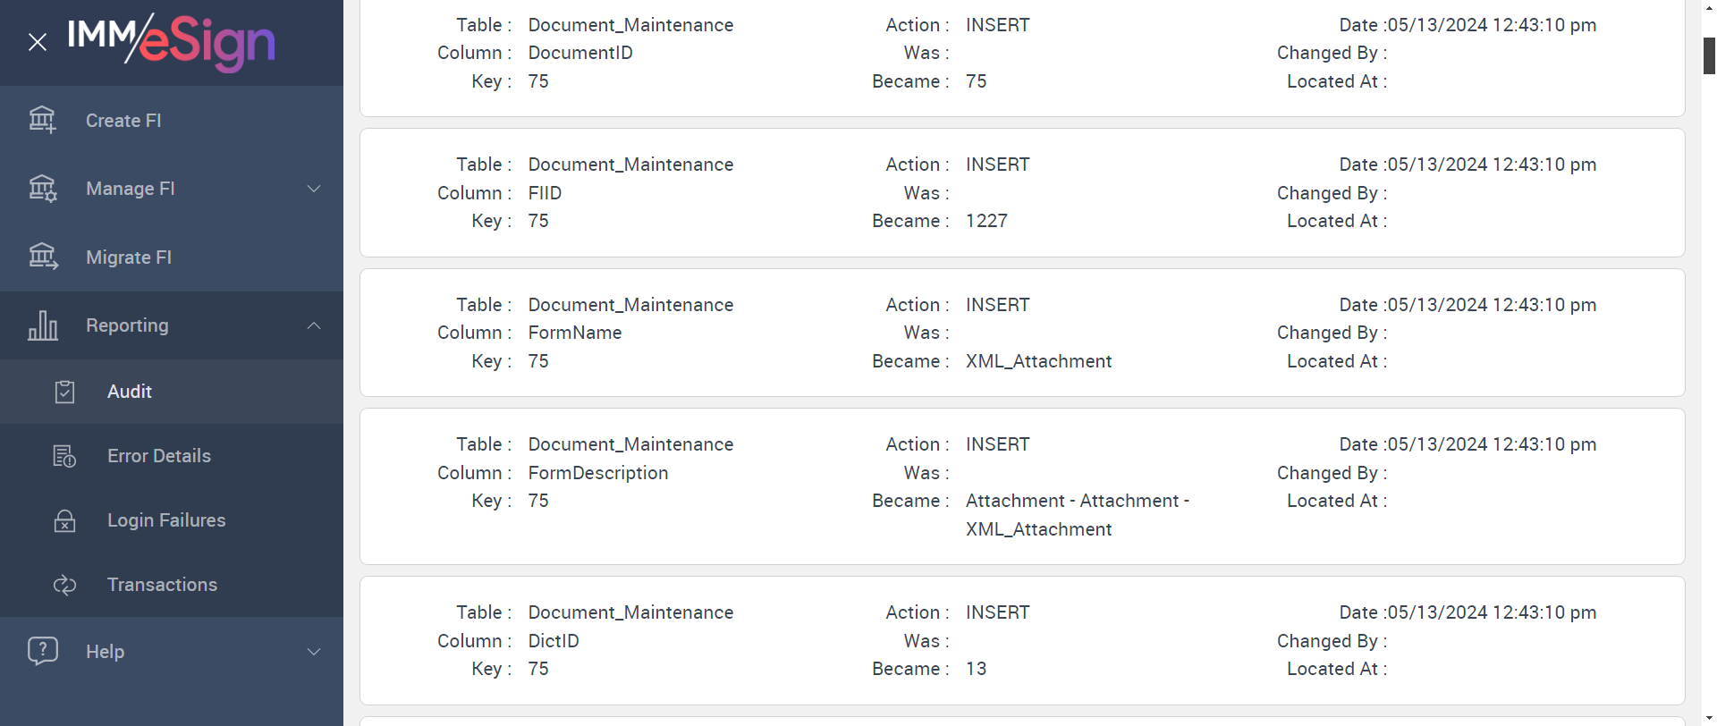Close the sidebar with the X icon
Image resolution: width=1717 pixels, height=726 pixels.
(38, 42)
